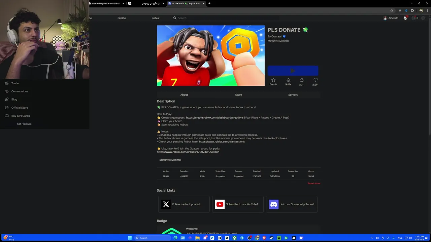Image resolution: width=431 pixels, height=242 pixels.
Task: Close the PLS DONATE browser tab
Action: coord(203,3)
